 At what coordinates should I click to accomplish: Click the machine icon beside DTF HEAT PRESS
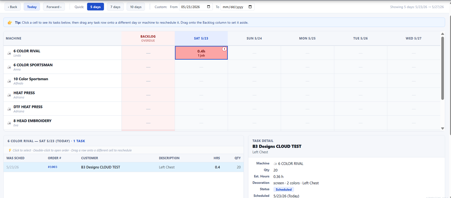click(x=9, y=109)
